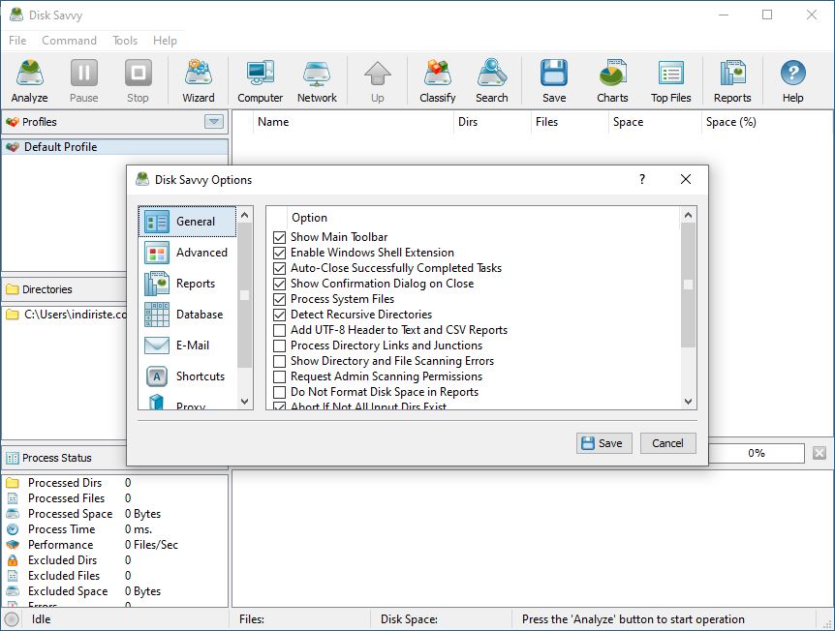The width and height of the screenshot is (835, 631).
Task: Uncheck Process System Files option
Action: point(279,299)
